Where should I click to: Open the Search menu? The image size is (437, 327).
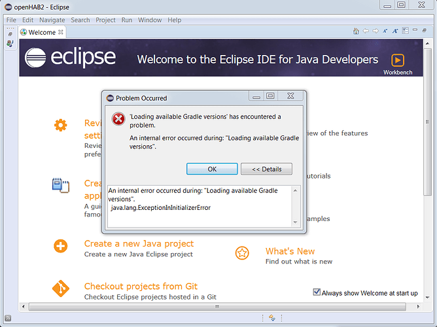coord(80,20)
